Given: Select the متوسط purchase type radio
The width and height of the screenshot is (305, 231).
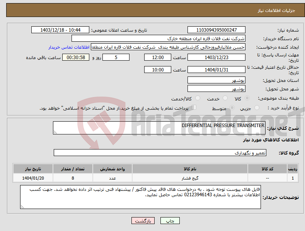Looking at the screenshot, I should click(x=232, y=107).
